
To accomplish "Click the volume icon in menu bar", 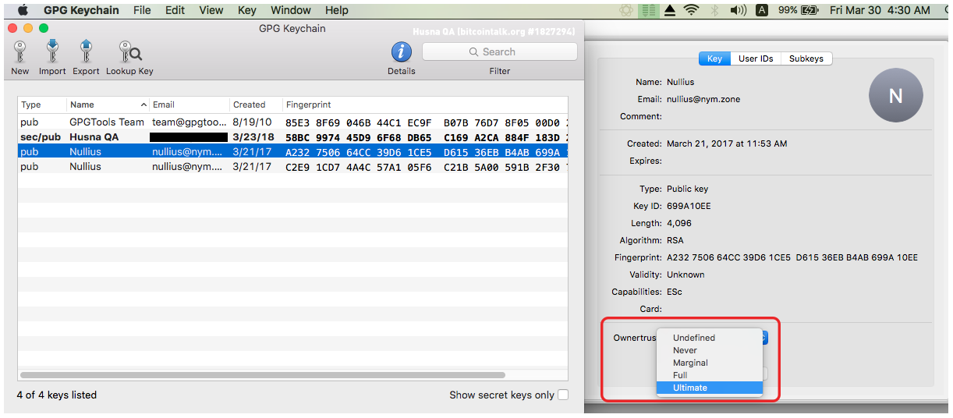I will tap(738, 10).
